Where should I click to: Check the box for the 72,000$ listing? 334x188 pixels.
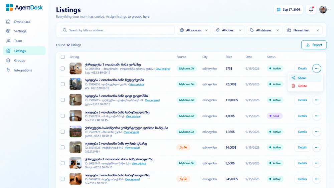pyautogui.click(x=63, y=84)
